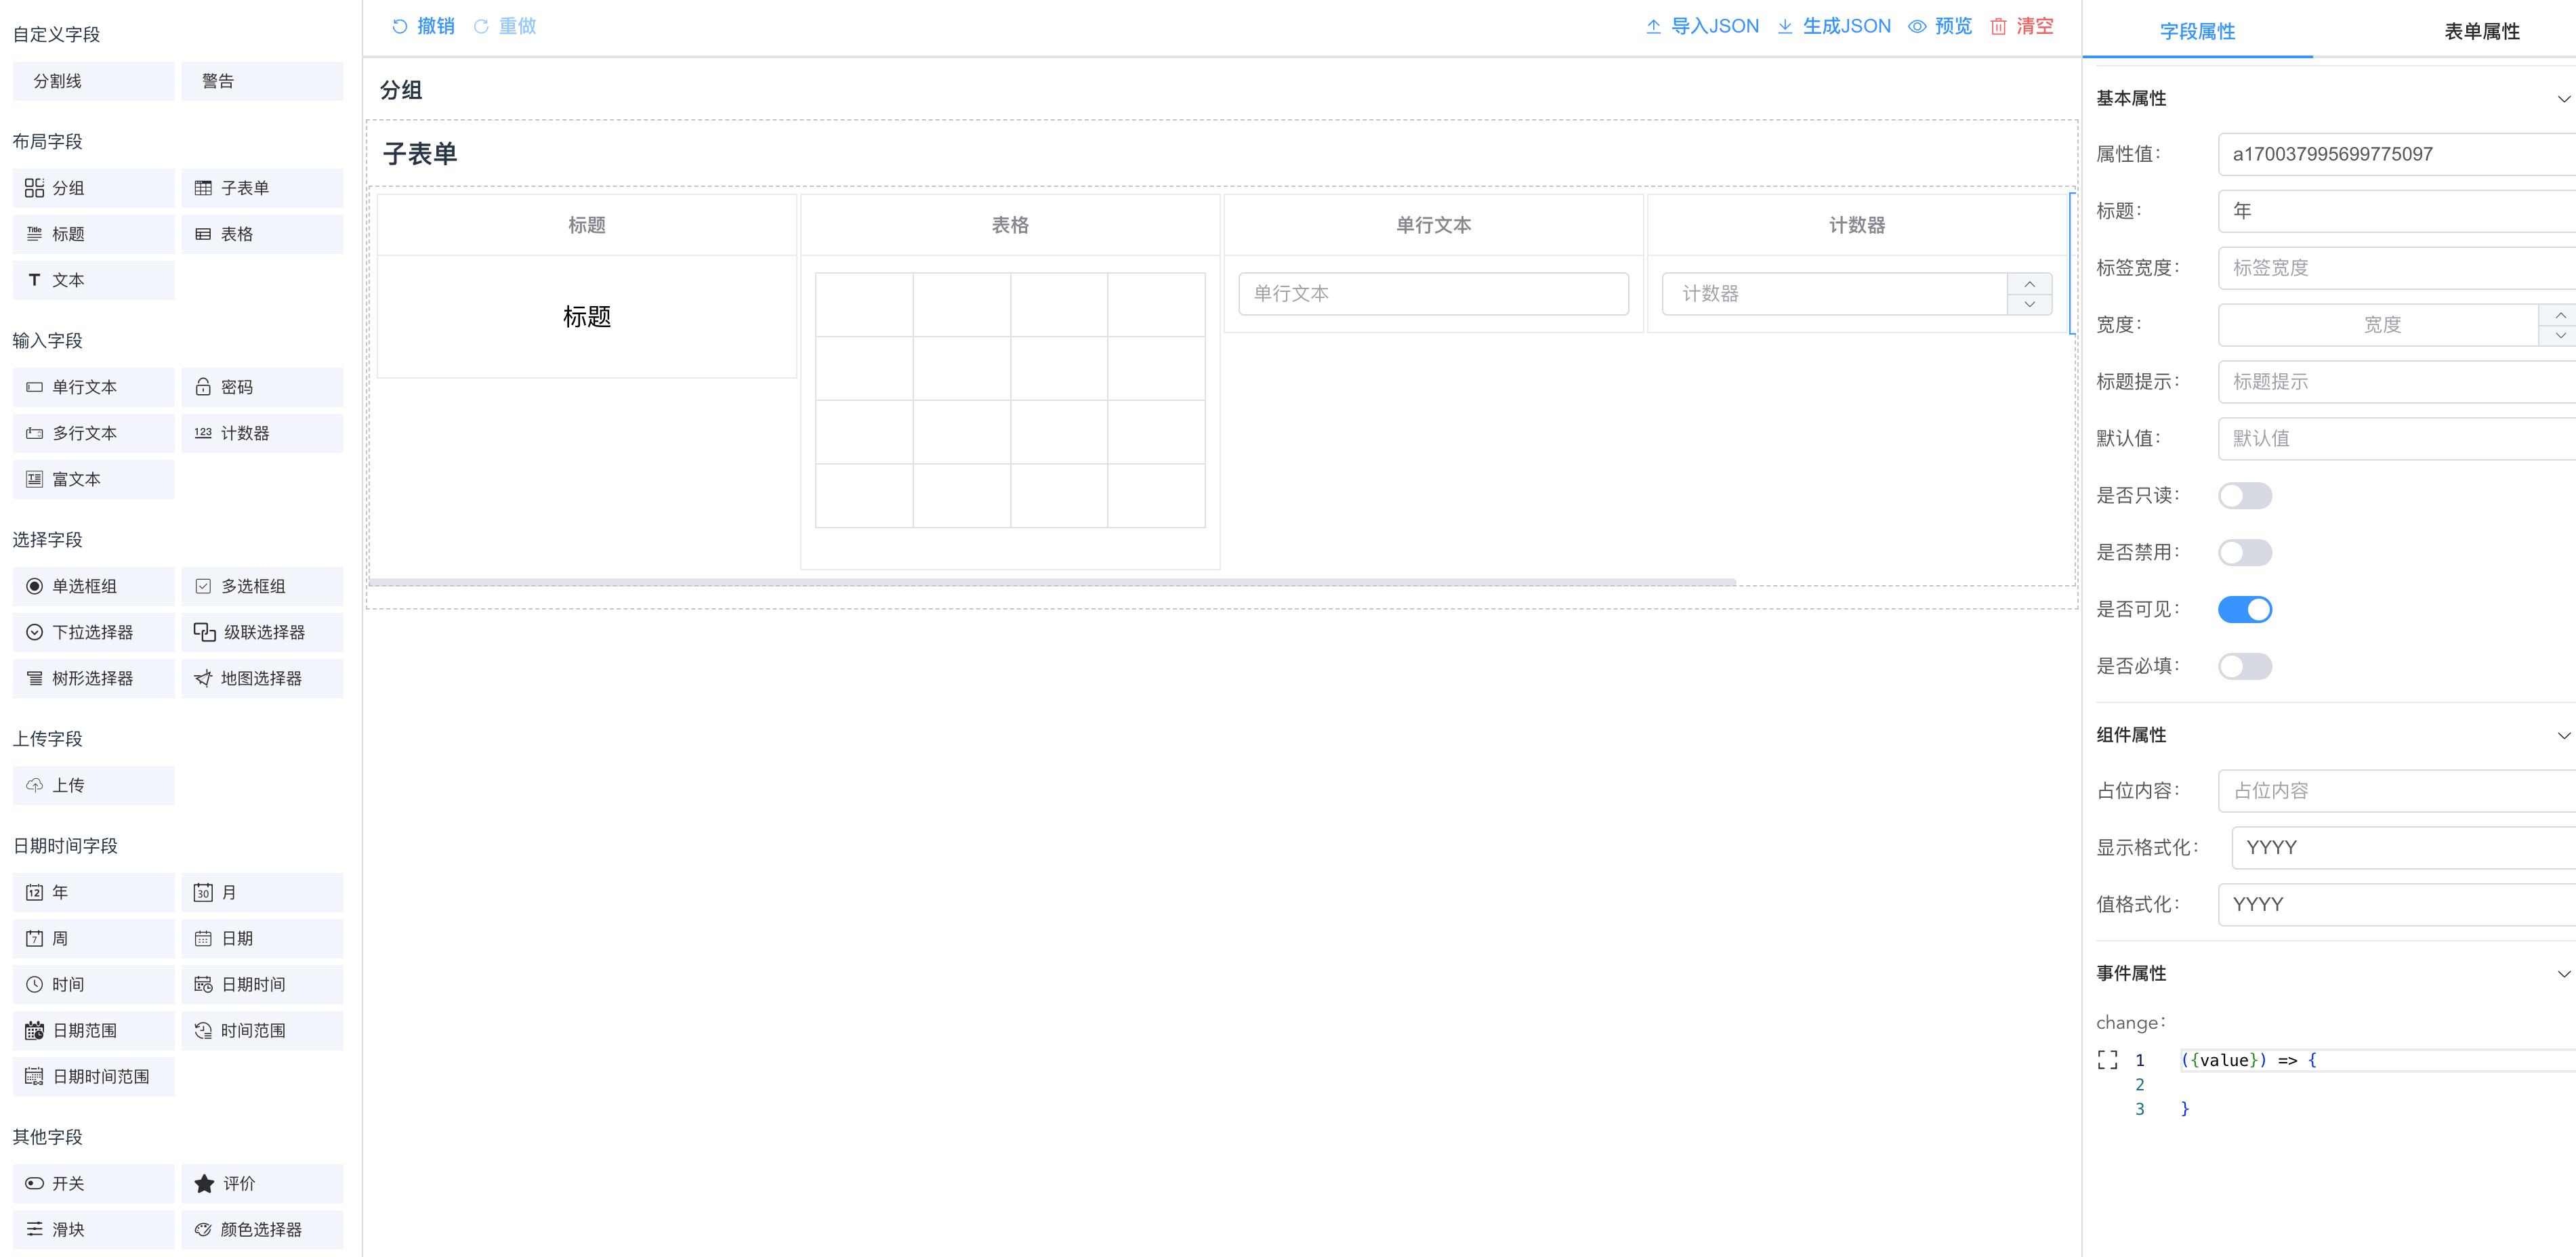Click the 标签宽度 input field
The width and height of the screenshot is (2576, 1257).
point(2396,268)
